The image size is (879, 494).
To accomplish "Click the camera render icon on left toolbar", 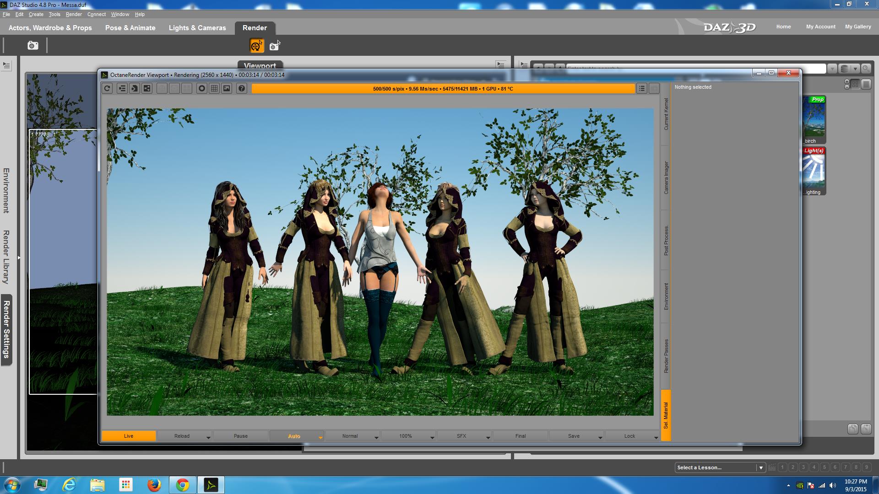I will [33, 46].
